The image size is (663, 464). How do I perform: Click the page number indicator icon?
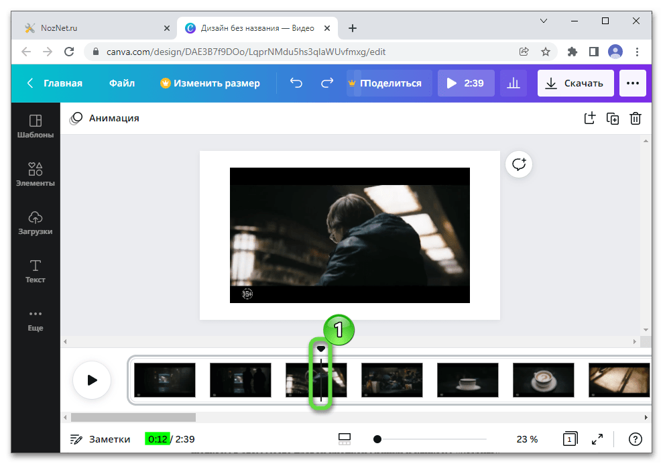pos(570,439)
